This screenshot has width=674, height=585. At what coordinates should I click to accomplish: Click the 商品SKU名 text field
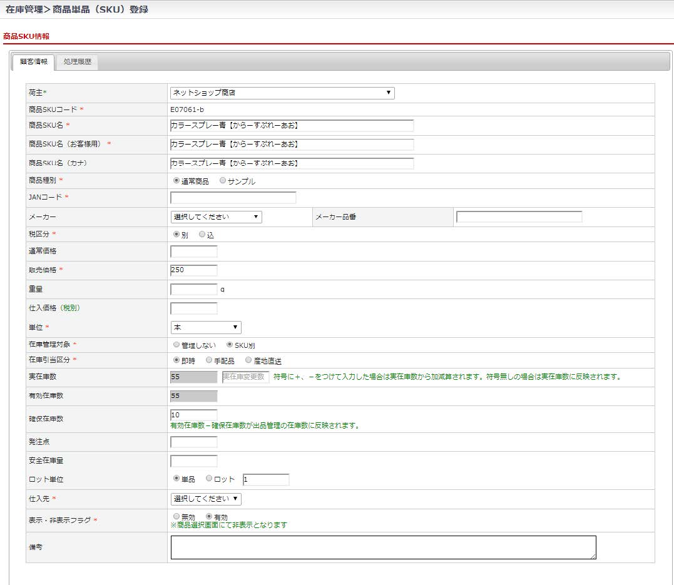click(292, 126)
